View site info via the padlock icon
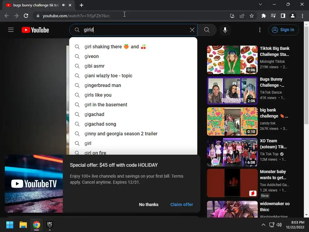 38,16
